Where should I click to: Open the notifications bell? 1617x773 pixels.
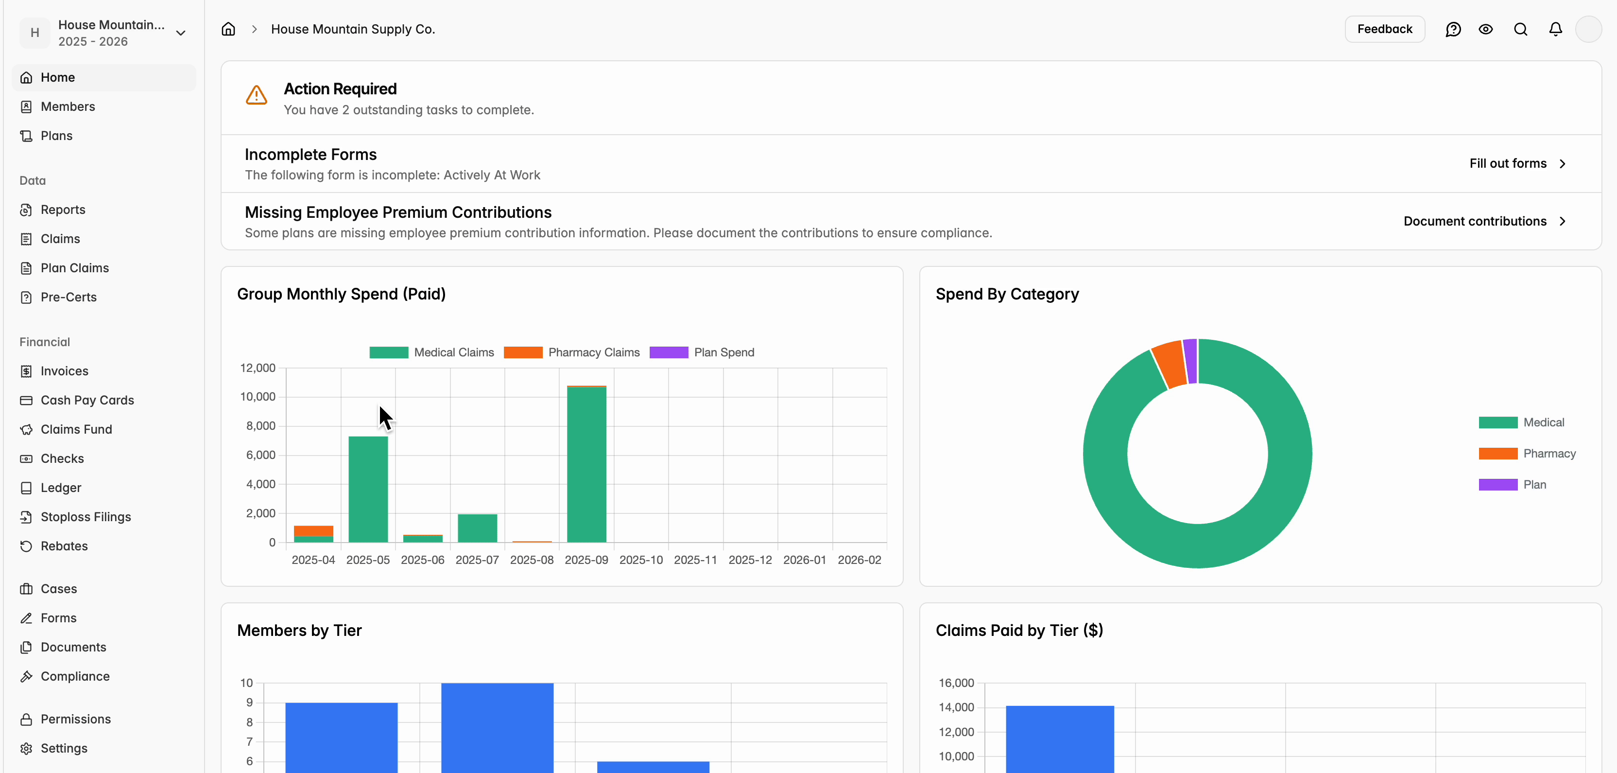point(1555,29)
